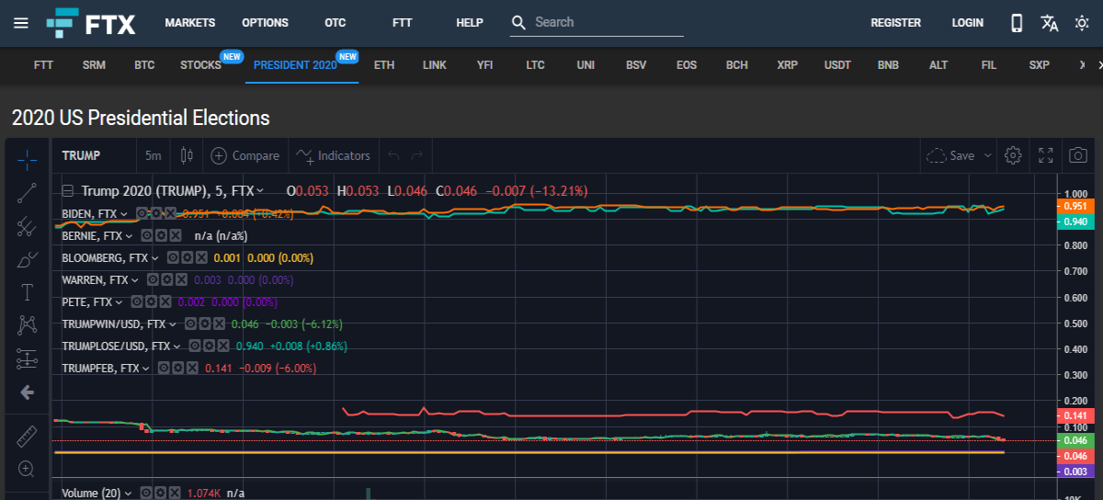Open the OPTIONS menu

coord(265,23)
